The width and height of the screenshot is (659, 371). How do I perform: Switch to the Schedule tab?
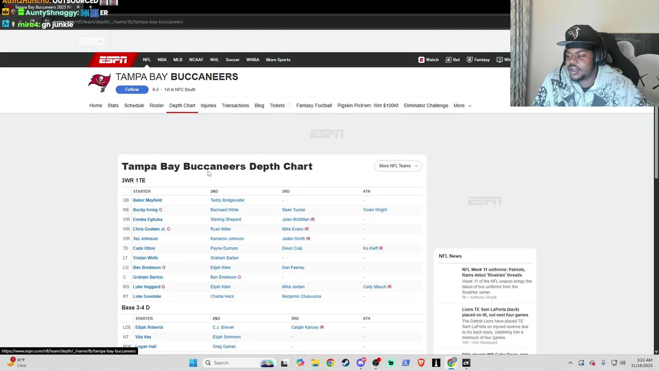coord(134,106)
